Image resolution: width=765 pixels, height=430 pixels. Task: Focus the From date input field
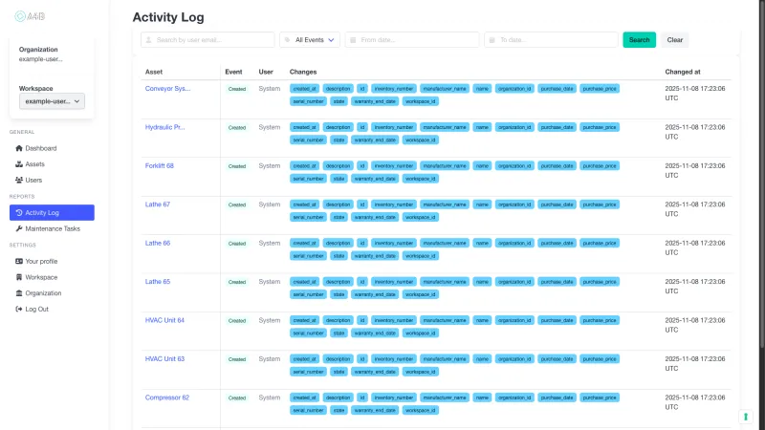click(412, 40)
